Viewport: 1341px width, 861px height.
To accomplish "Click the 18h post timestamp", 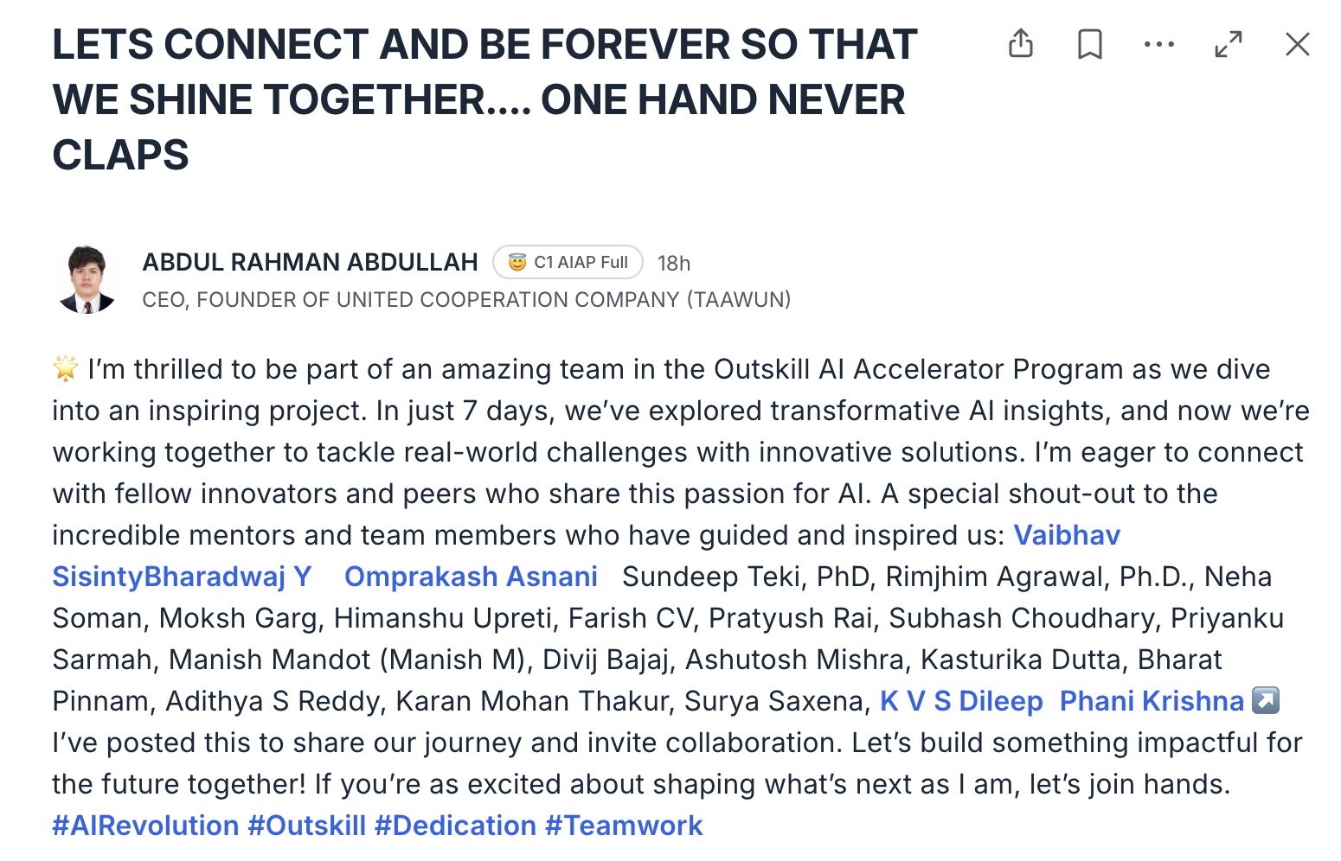I will coord(674,263).
